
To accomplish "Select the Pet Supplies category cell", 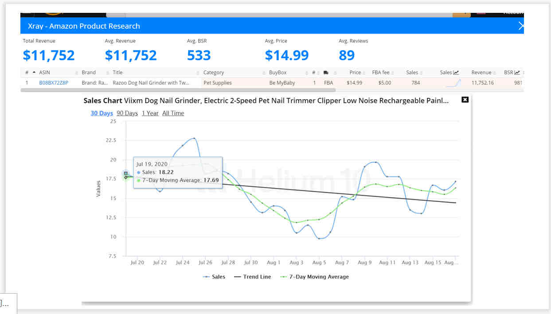I will [218, 83].
